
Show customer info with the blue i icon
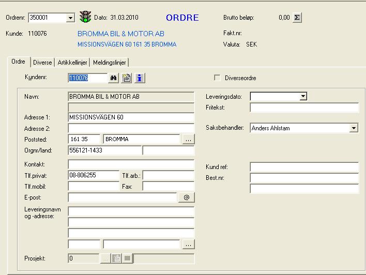click(x=140, y=78)
